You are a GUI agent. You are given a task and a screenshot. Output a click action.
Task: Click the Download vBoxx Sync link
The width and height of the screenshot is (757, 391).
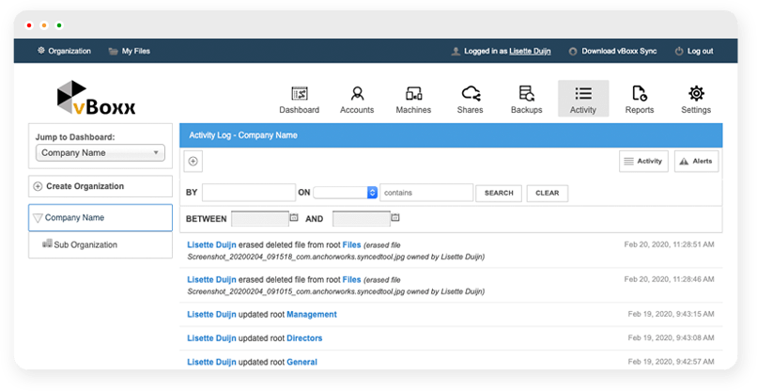click(611, 51)
